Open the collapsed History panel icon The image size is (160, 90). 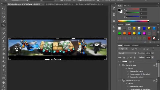click(x=114, y=8)
